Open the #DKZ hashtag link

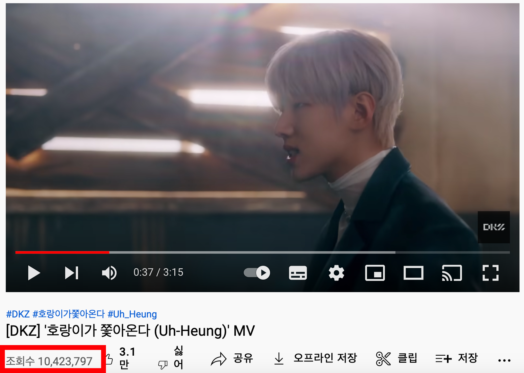point(18,314)
